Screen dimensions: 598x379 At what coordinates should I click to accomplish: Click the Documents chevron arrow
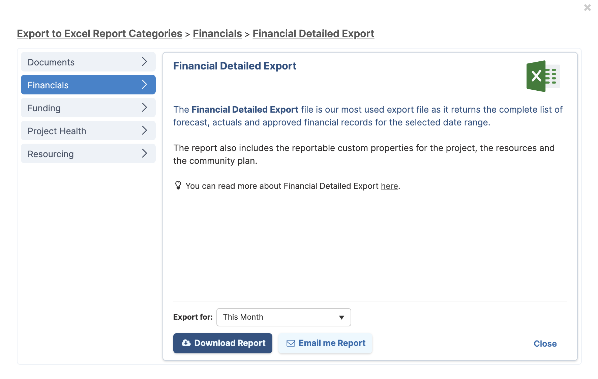coord(145,61)
